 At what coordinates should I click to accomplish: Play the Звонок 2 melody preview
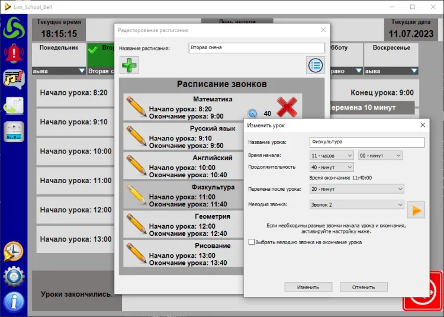(x=415, y=210)
